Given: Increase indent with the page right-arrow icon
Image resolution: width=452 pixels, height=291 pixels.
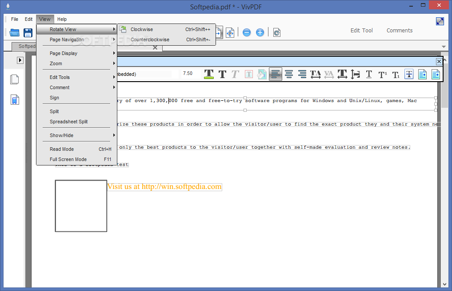Looking at the screenshot, I should [422, 74].
